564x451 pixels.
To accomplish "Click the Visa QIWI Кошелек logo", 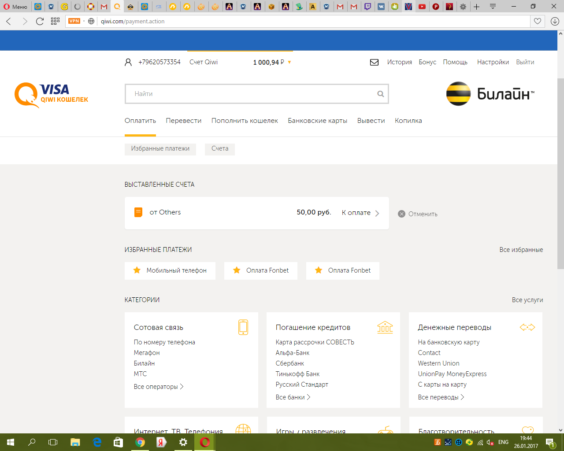I will (52, 95).
